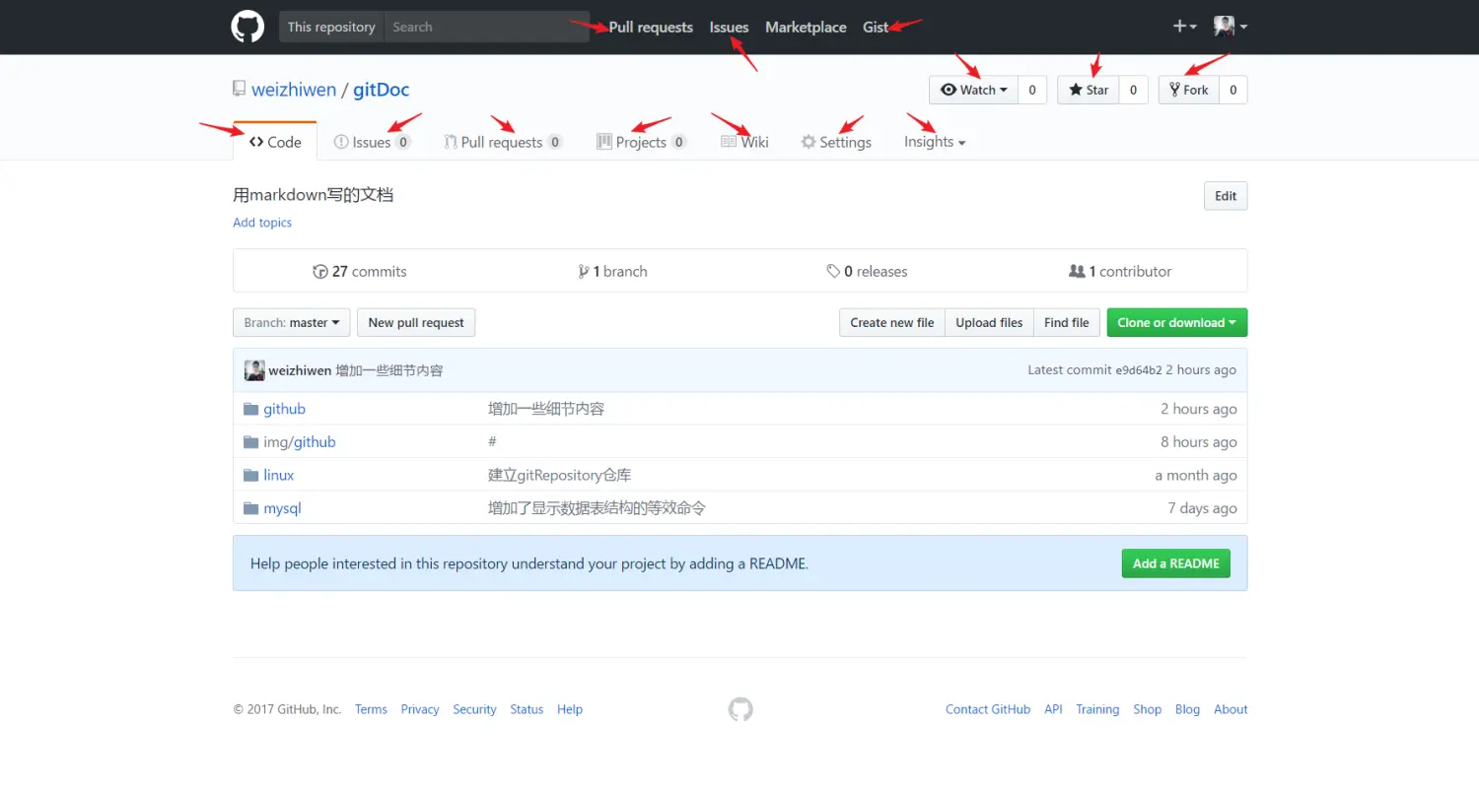Click Pull requests in the top header
This screenshot has height=789, width=1479.
(x=651, y=27)
